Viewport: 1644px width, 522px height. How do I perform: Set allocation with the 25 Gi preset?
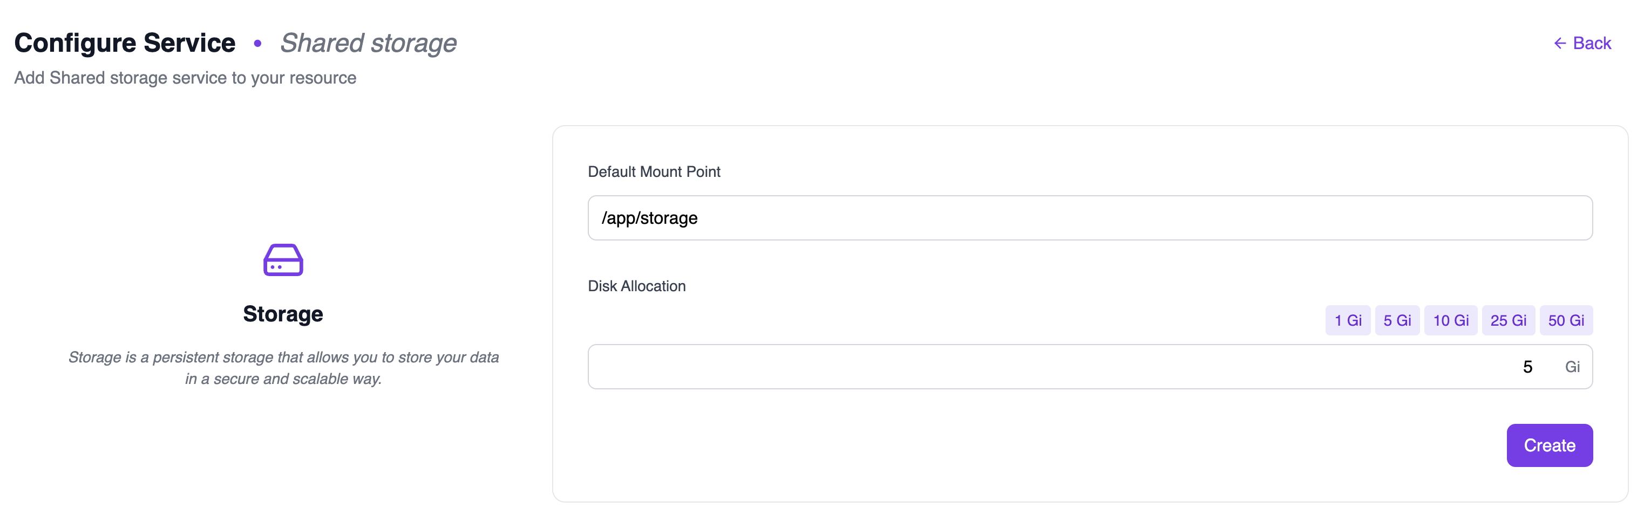pos(1508,320)
